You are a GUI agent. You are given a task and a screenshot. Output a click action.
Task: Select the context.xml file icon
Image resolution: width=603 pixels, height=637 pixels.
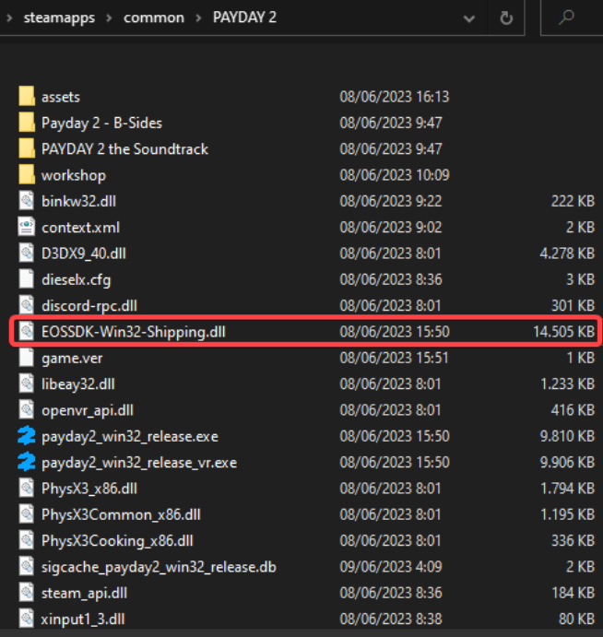(27, 227)
